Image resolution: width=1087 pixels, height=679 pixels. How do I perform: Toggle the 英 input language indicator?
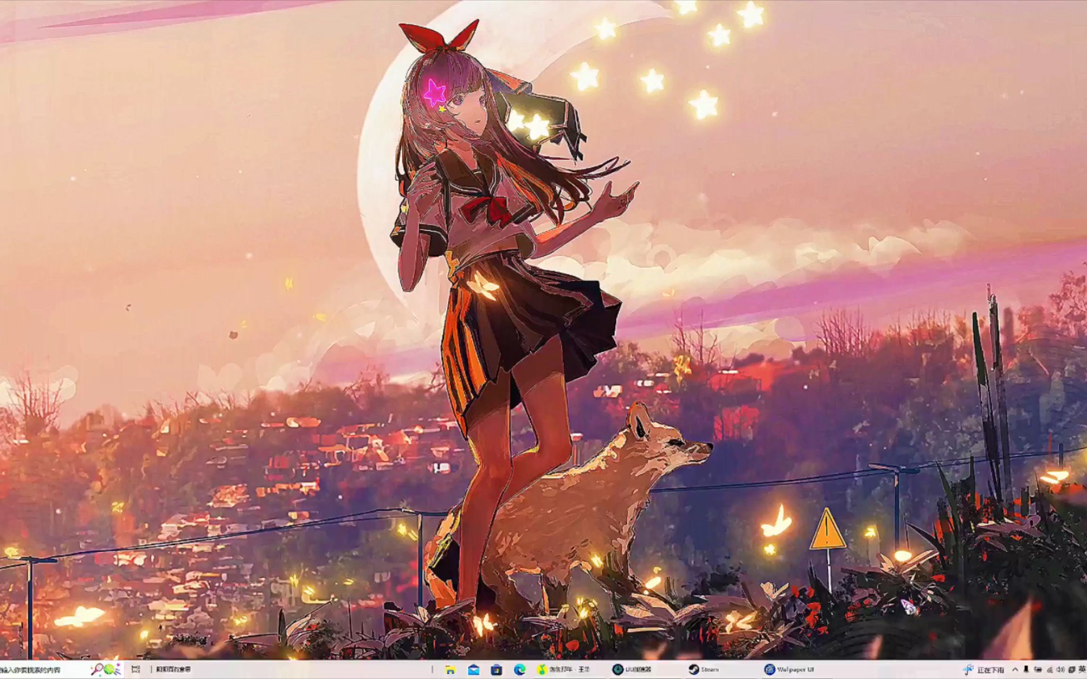click(1082, 670)
